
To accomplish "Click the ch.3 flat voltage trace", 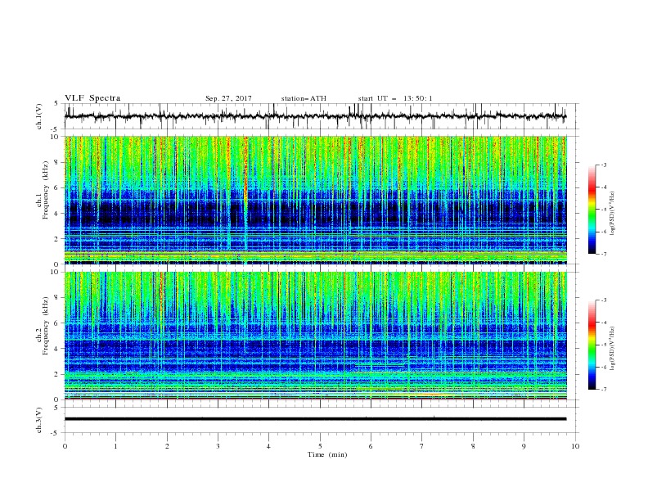I will (x=315, y=419).
